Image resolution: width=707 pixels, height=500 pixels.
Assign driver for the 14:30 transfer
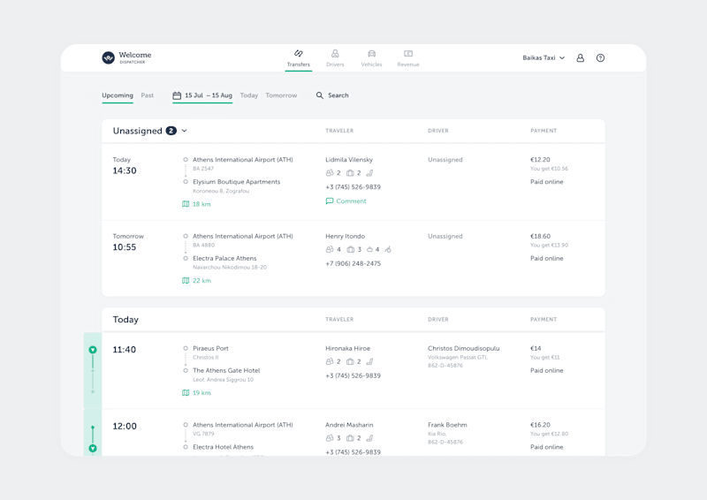[x=445, y=160]
